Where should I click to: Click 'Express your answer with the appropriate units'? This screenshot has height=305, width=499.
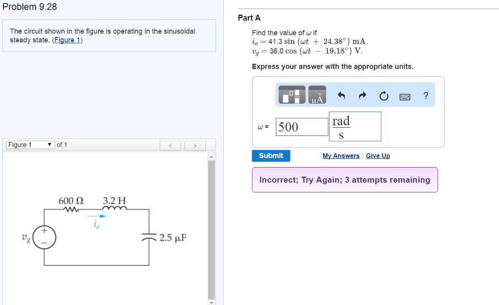point(332,66)
